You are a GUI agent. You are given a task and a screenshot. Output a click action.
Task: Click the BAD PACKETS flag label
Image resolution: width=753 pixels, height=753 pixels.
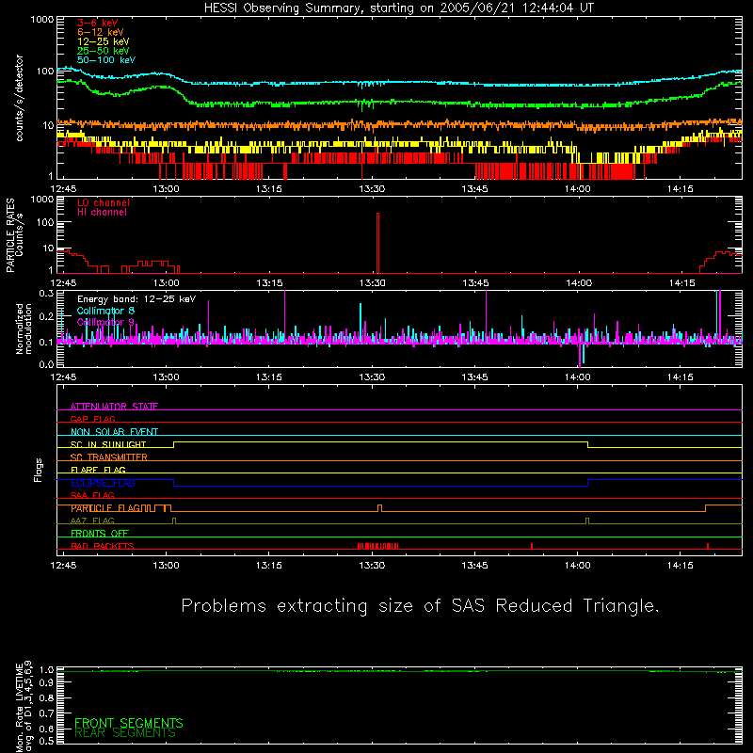point(103,546)
